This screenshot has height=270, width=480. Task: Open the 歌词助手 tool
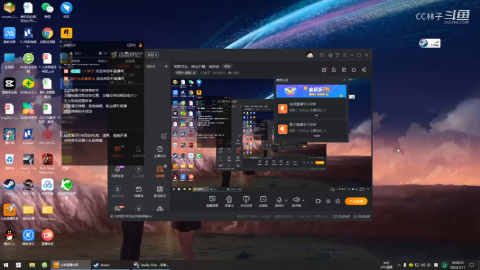160,191
